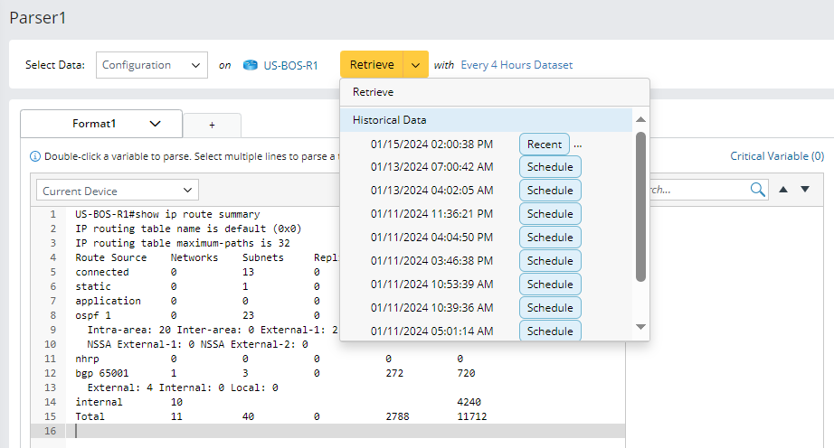The image size is (834, 448).
Task: Open the ellipsis menu next to Recent
Action: [577, 144]
